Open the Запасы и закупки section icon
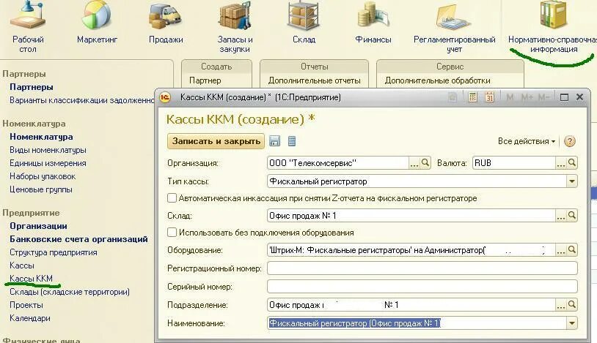This screenshot has width=597, height=343. (235, 16)
